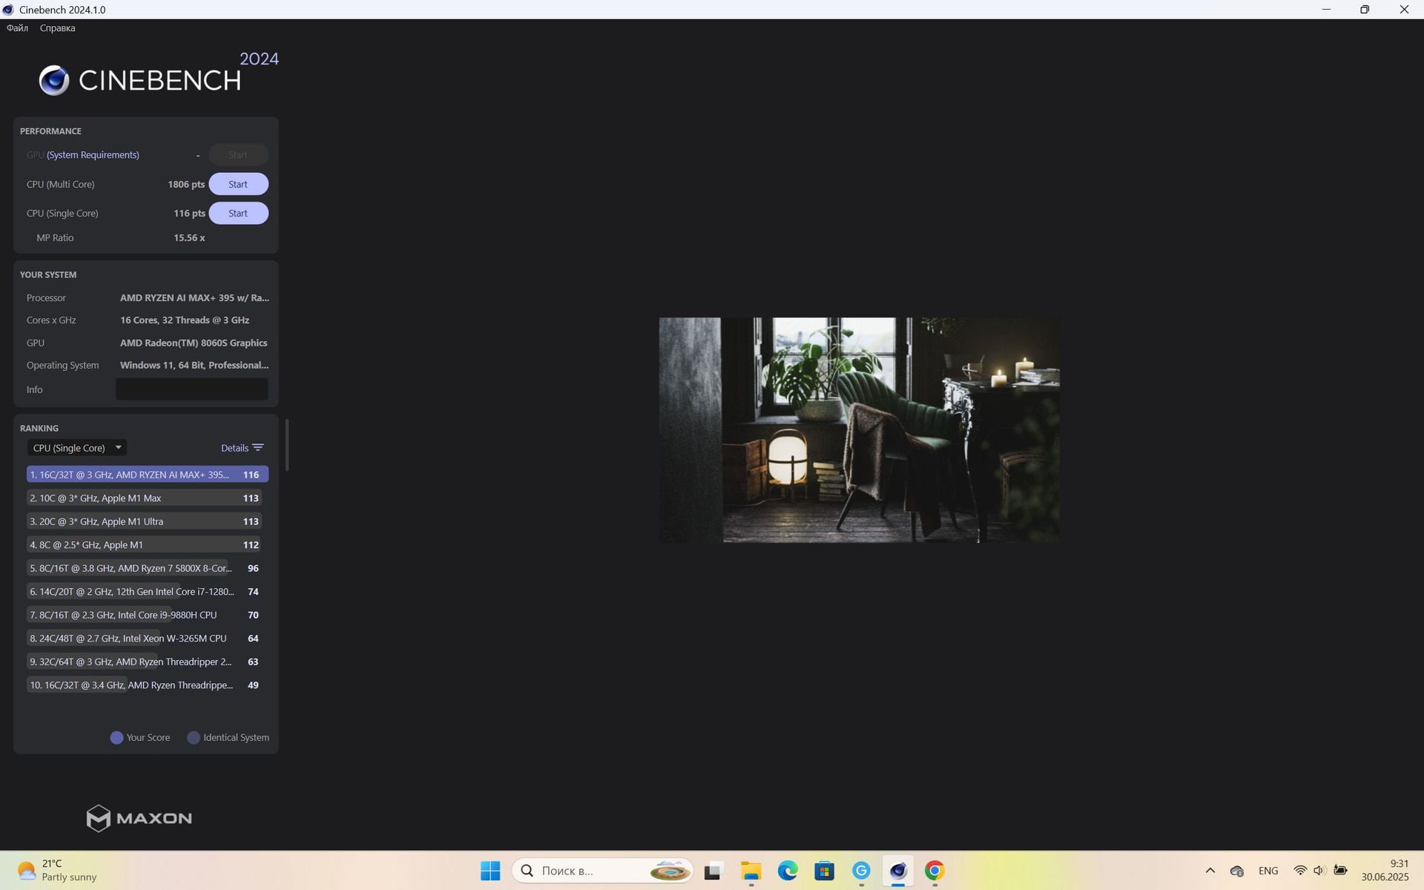Open File Explorer from the taskbar
The height and width of the screenshot is (890, 1424).
(751, 871)
